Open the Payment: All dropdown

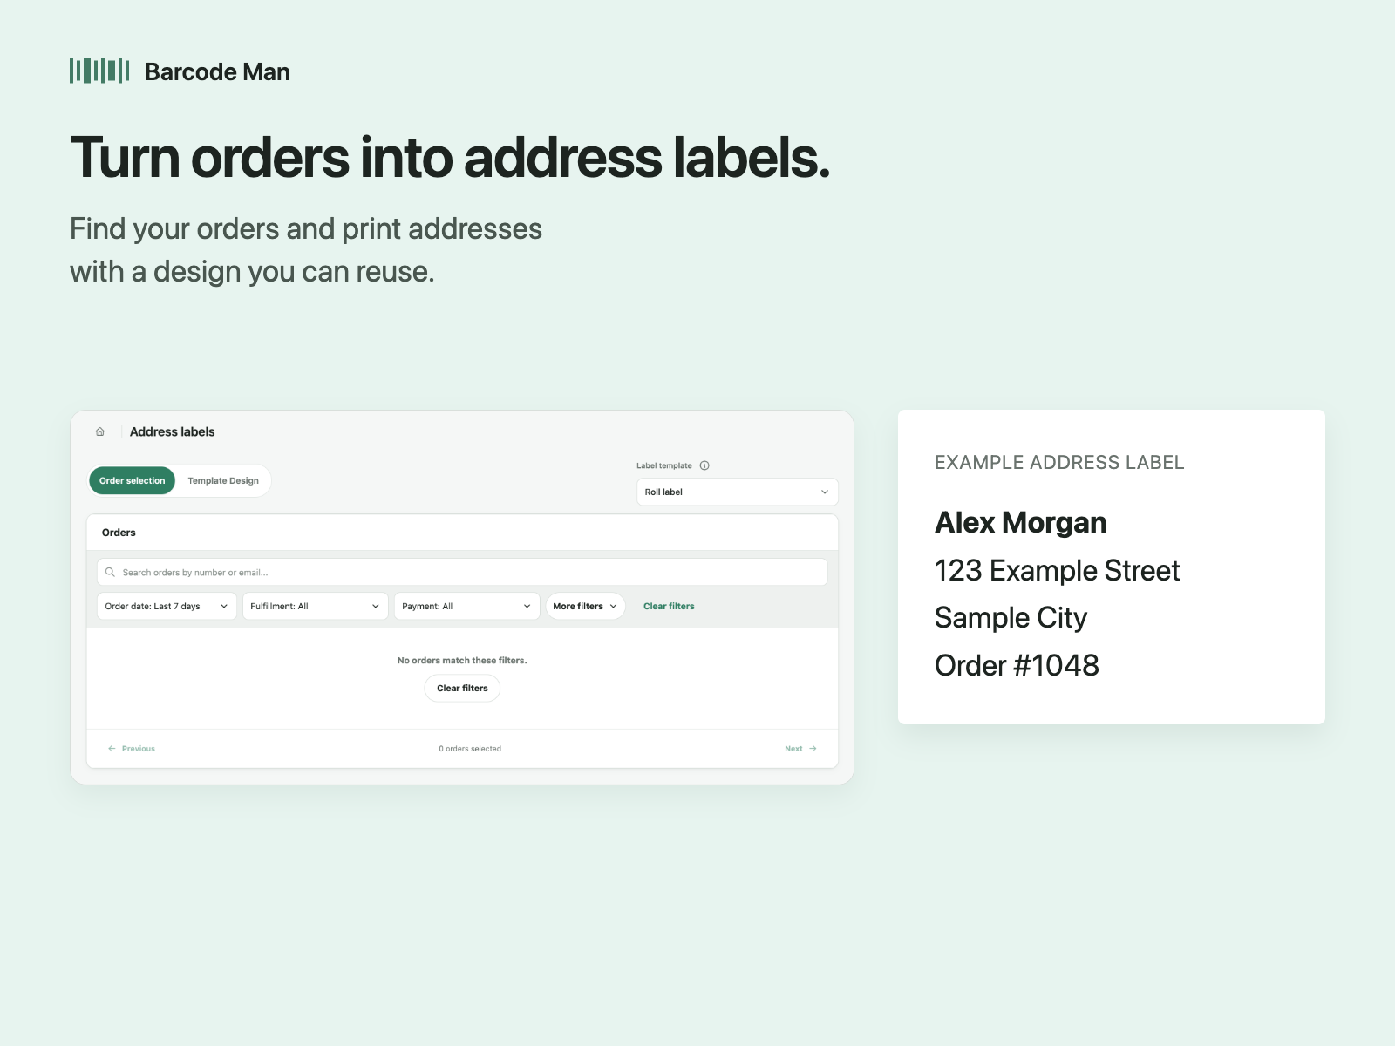(466, 607)
